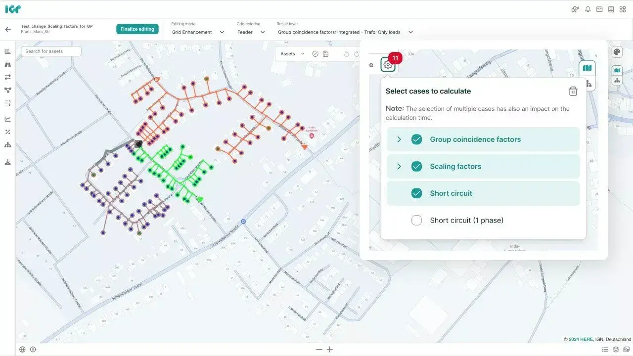The height and width of the screenshot is (356, 633).
Task: Open the notifications bell icon
Action: pyautogui.click(x=588, y=9)
